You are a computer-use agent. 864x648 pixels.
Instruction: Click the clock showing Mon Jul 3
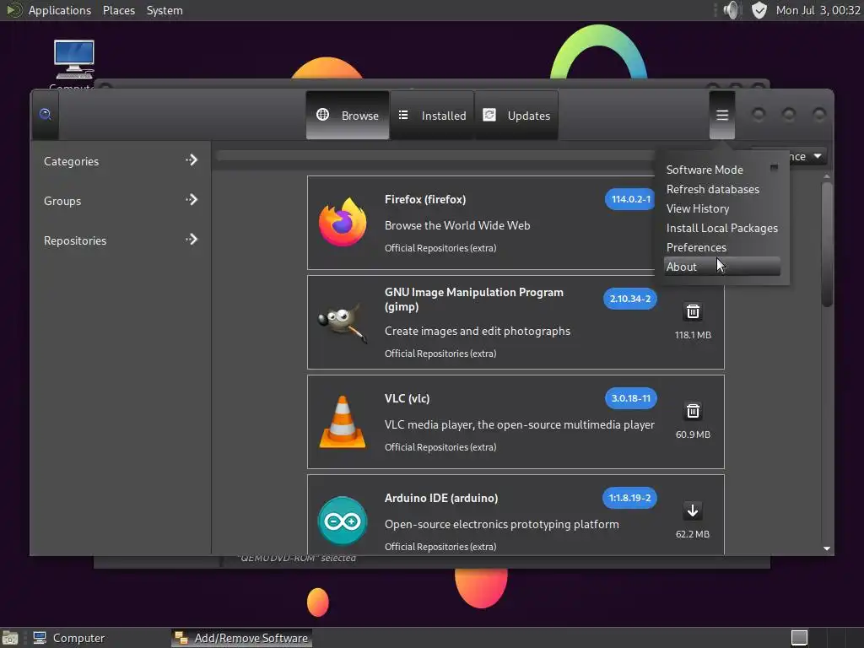coord(818,10)
